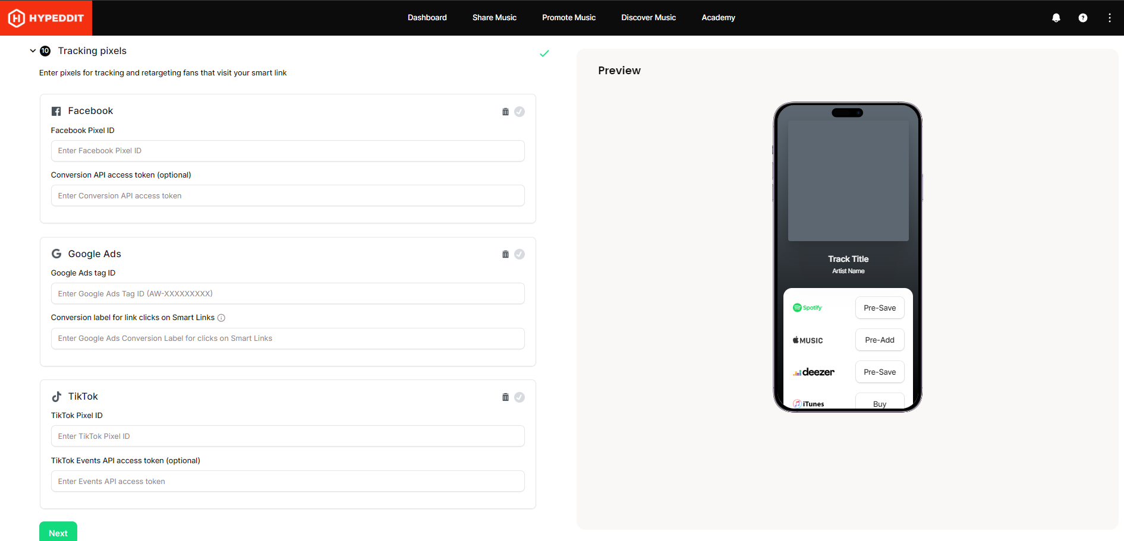The image size is (1124, 541).
Task: Click the Google Ads tag ID field
Action: (288, 293)
